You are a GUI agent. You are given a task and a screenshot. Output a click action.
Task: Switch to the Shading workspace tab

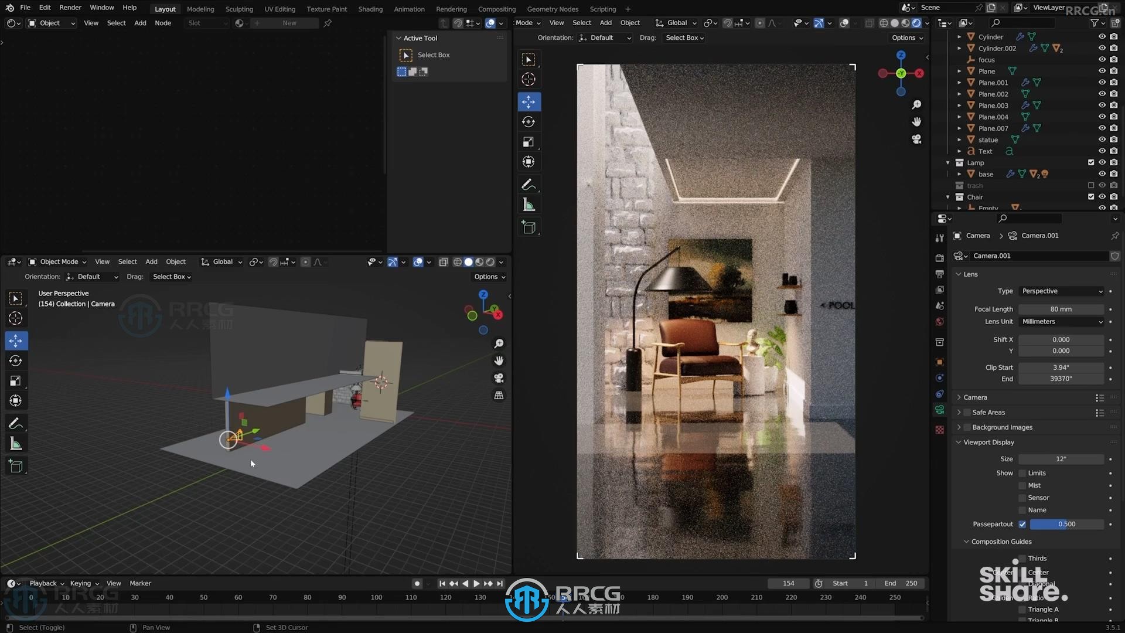(370, 9)
